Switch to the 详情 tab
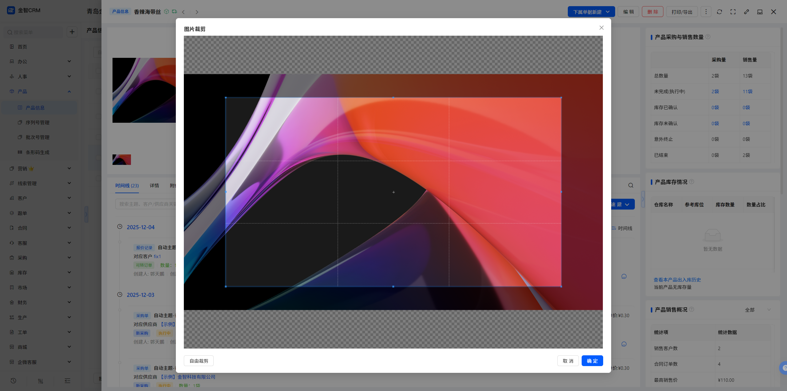The width and height of the screenshot is (787, 391). pos(154,186)
